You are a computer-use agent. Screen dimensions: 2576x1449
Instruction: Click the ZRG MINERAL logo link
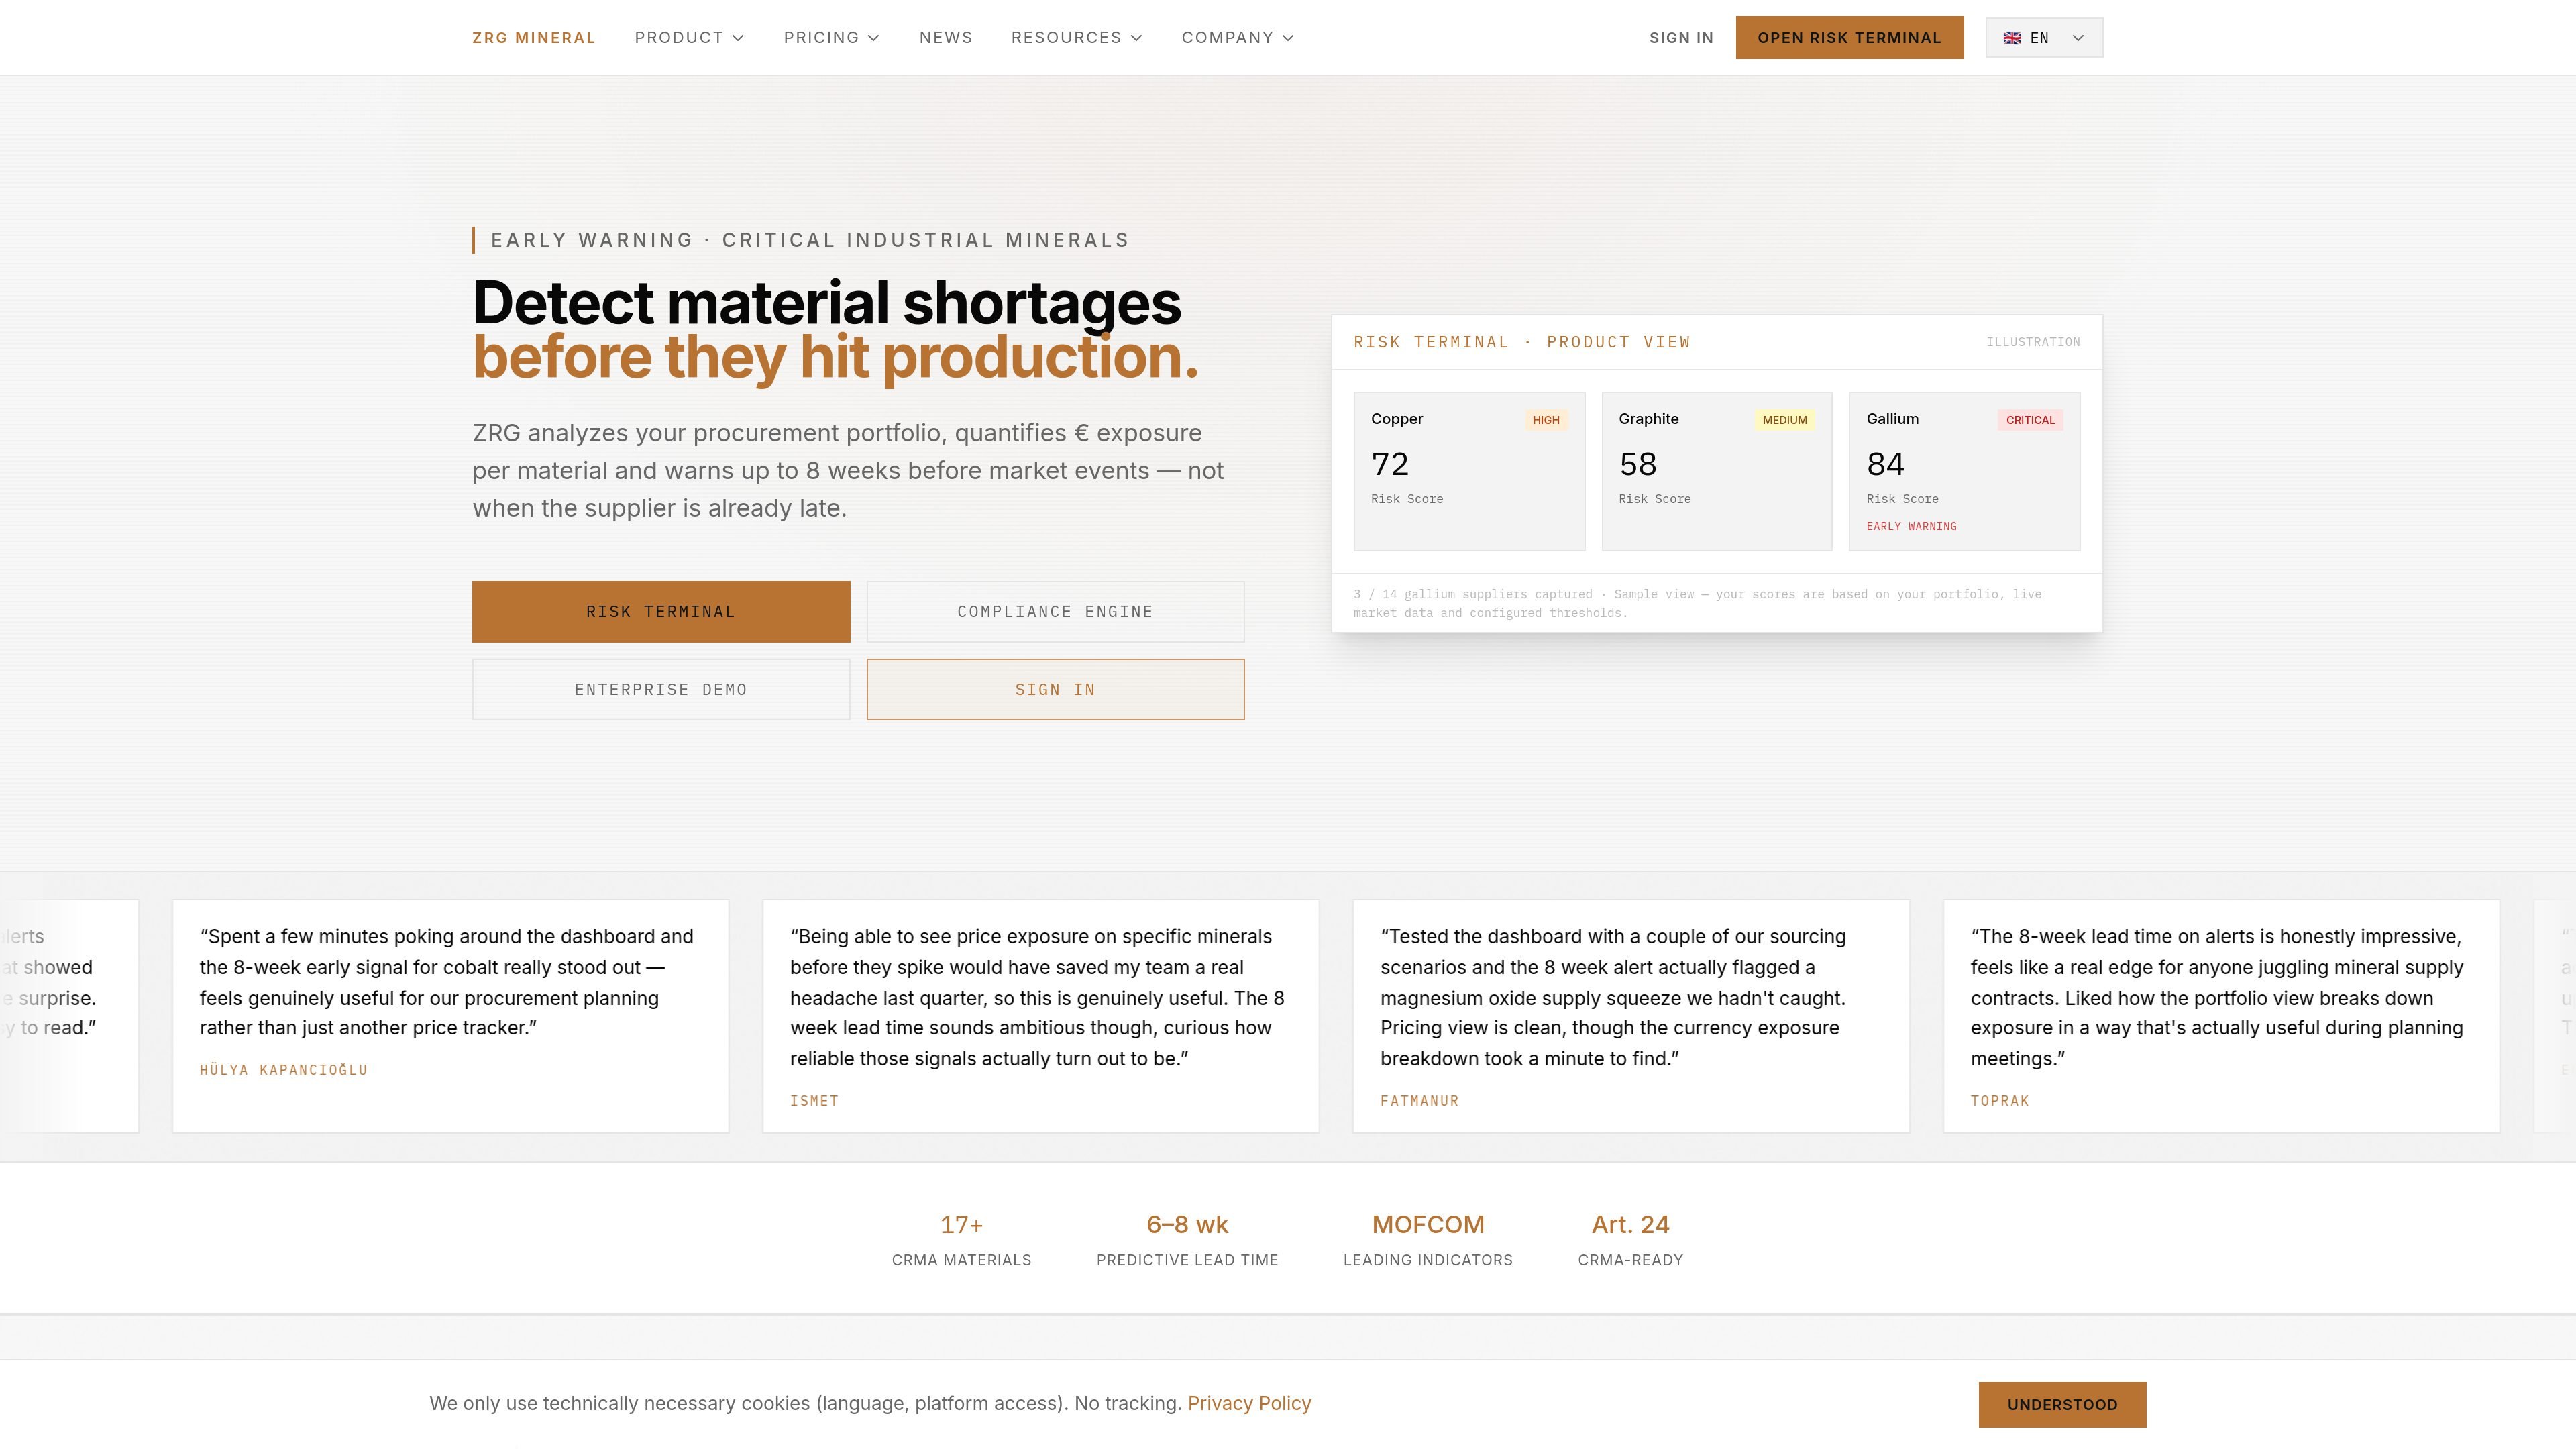[x=533, y=38]
